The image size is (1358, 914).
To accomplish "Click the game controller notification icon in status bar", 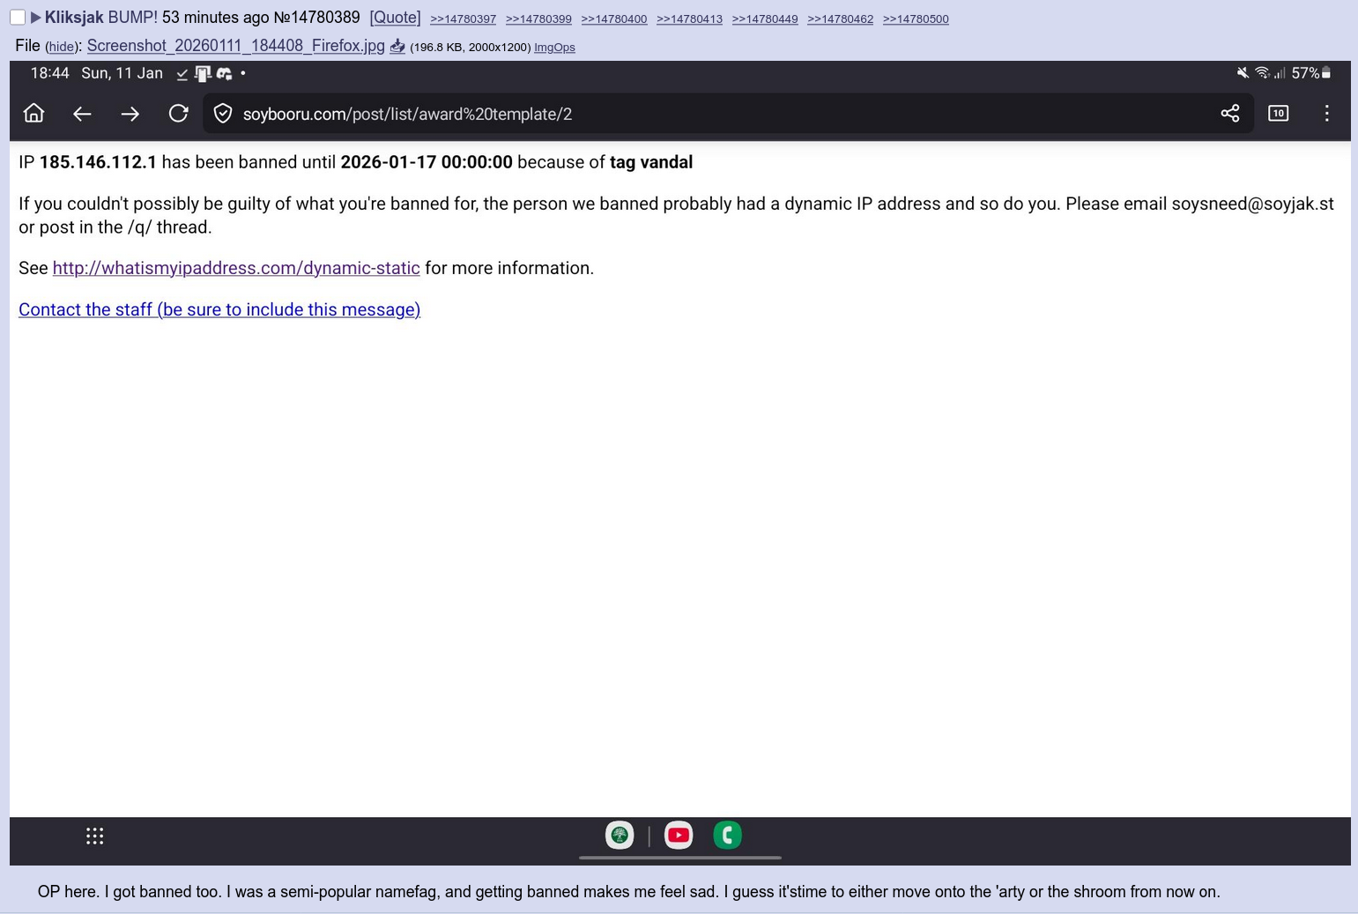I will tap(224, 74).
